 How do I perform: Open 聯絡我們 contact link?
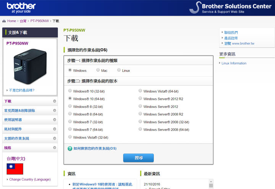(231, 33)
